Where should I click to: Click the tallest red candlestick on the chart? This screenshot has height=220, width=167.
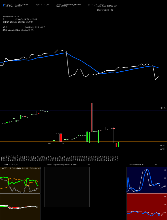tap(92, 117)
